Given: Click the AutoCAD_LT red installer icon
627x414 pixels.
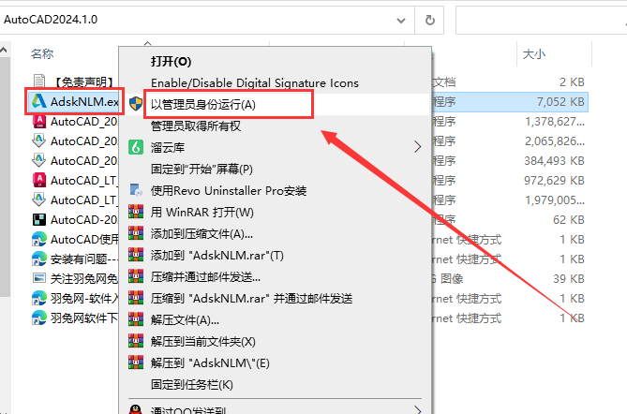Looking at the screenshot, I should pyautogui.click(x=38, y=180).
